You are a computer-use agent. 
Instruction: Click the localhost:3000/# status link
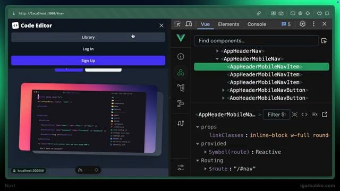pos(28,171)
